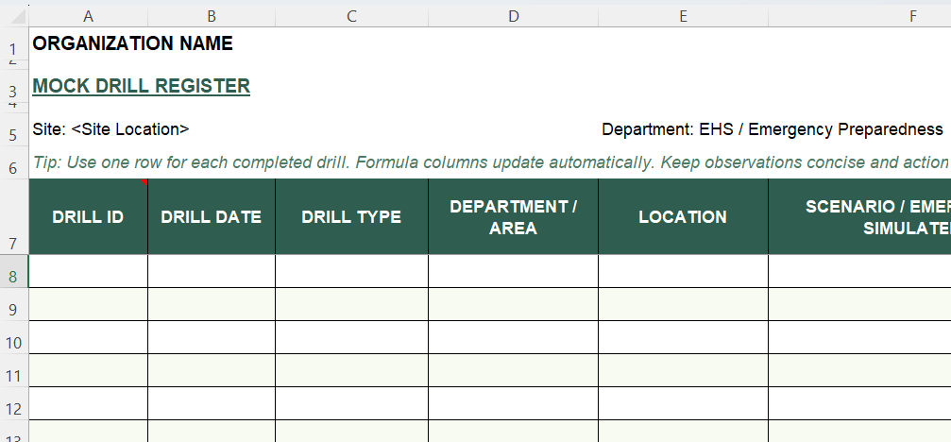
Task: Select row 7 header number
Action: tap(13, 244)
